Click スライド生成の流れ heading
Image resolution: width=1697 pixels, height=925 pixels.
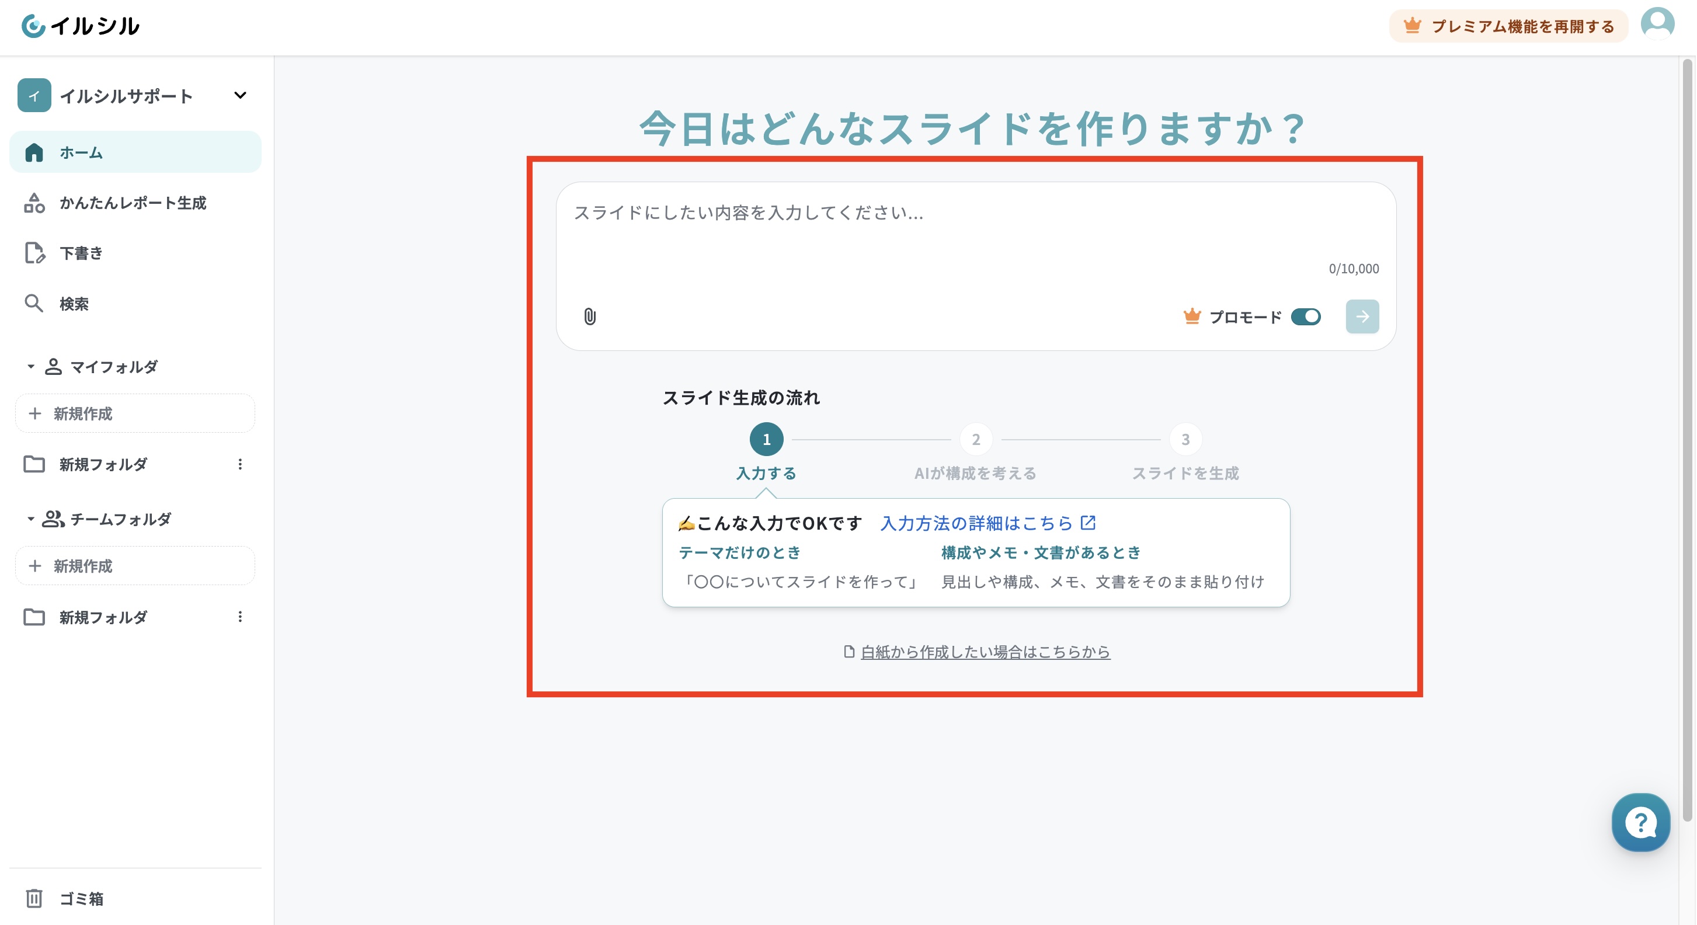pos(741,398)
